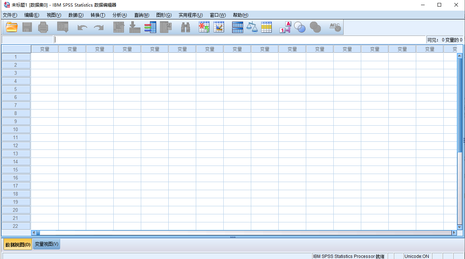Click the Use Variable Sets circles icon

(x=300, y=27)
